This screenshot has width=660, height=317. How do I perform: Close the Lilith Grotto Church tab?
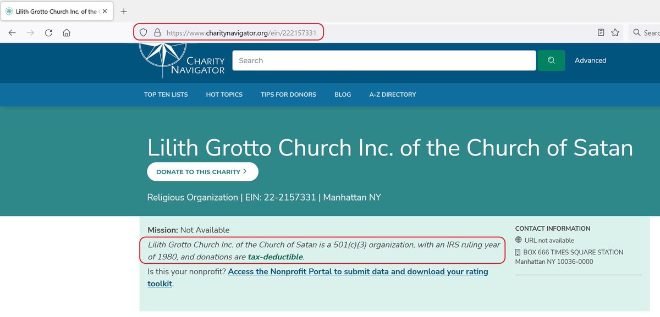click(105, 11)
